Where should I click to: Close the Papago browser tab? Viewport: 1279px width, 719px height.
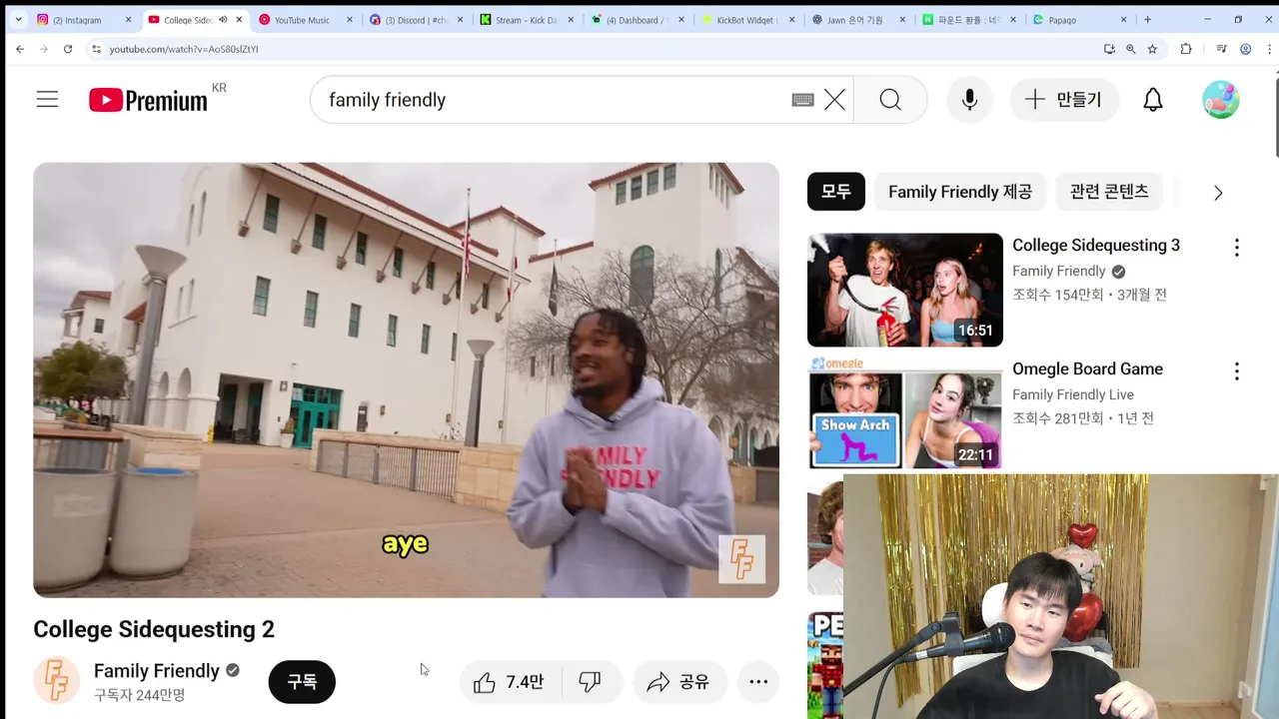(1123, 20)
